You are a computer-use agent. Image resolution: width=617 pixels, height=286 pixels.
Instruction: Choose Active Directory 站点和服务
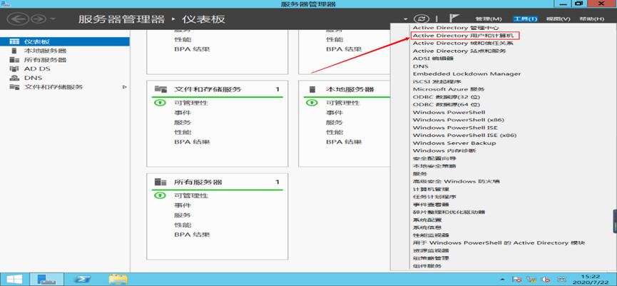(459, 51)
